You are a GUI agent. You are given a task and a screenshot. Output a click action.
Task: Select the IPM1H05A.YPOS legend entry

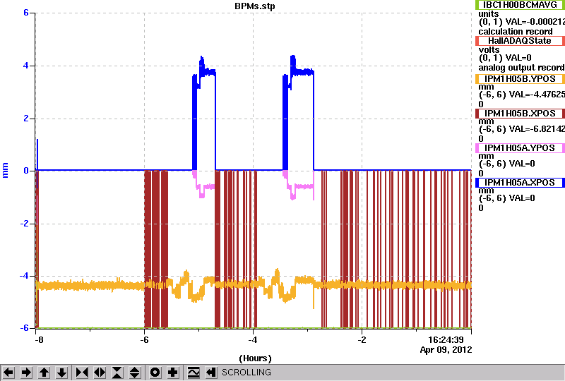520,148
